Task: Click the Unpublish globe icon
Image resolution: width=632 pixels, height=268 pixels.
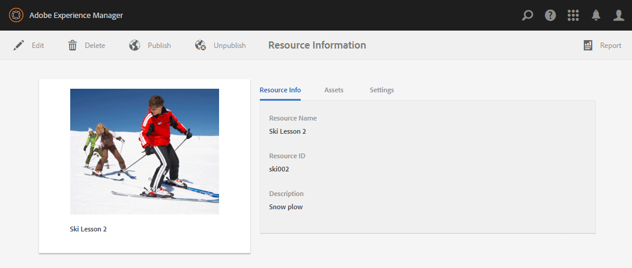Action: (x=200, y=46)
